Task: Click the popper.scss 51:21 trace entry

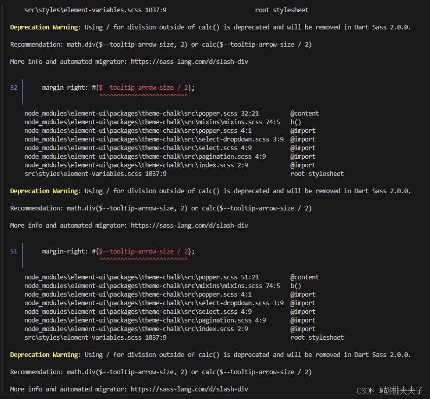Action: tap(142, 277)
